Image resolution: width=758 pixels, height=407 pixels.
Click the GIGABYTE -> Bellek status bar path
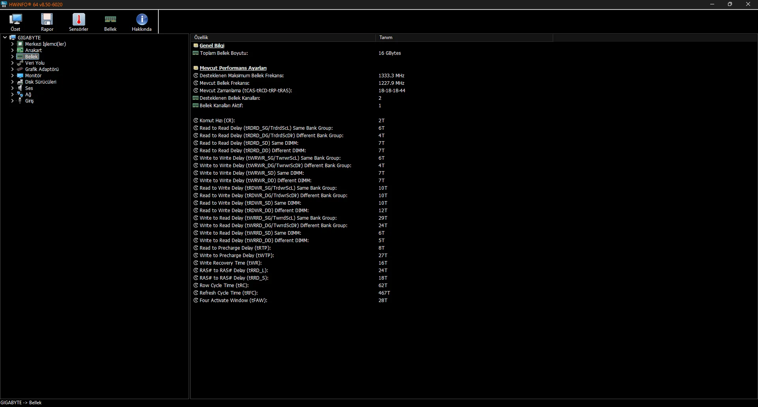click(x=21, y=403)
